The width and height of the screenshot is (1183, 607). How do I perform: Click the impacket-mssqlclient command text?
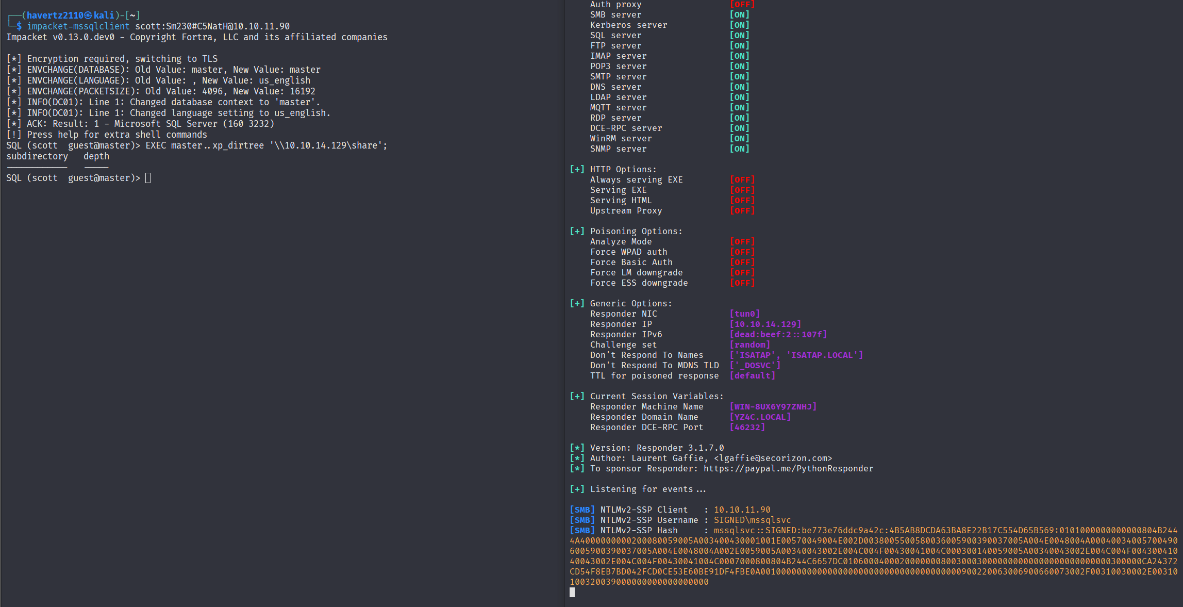tap(78, 26)
